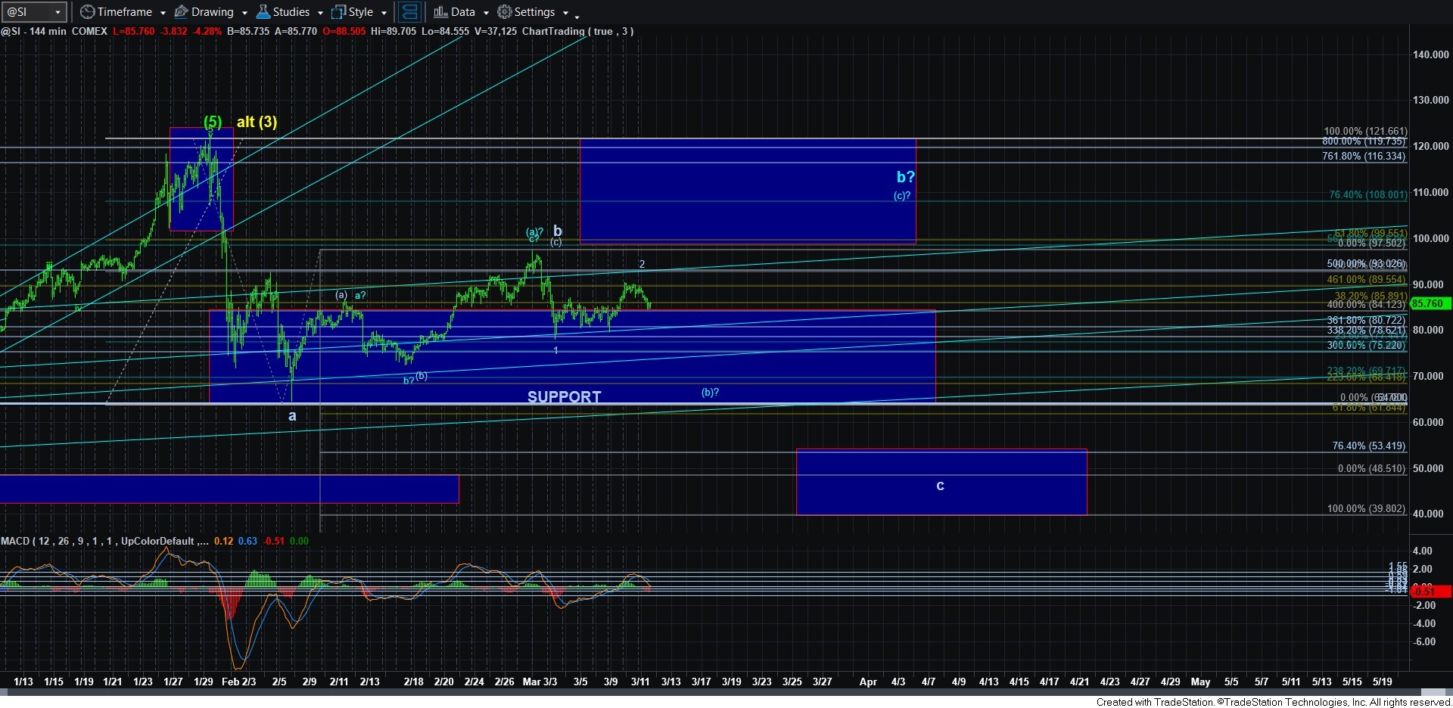The image size is (1453, 708).
Task: Expand the Settings dropdown arrow
Action: (565, 13)
